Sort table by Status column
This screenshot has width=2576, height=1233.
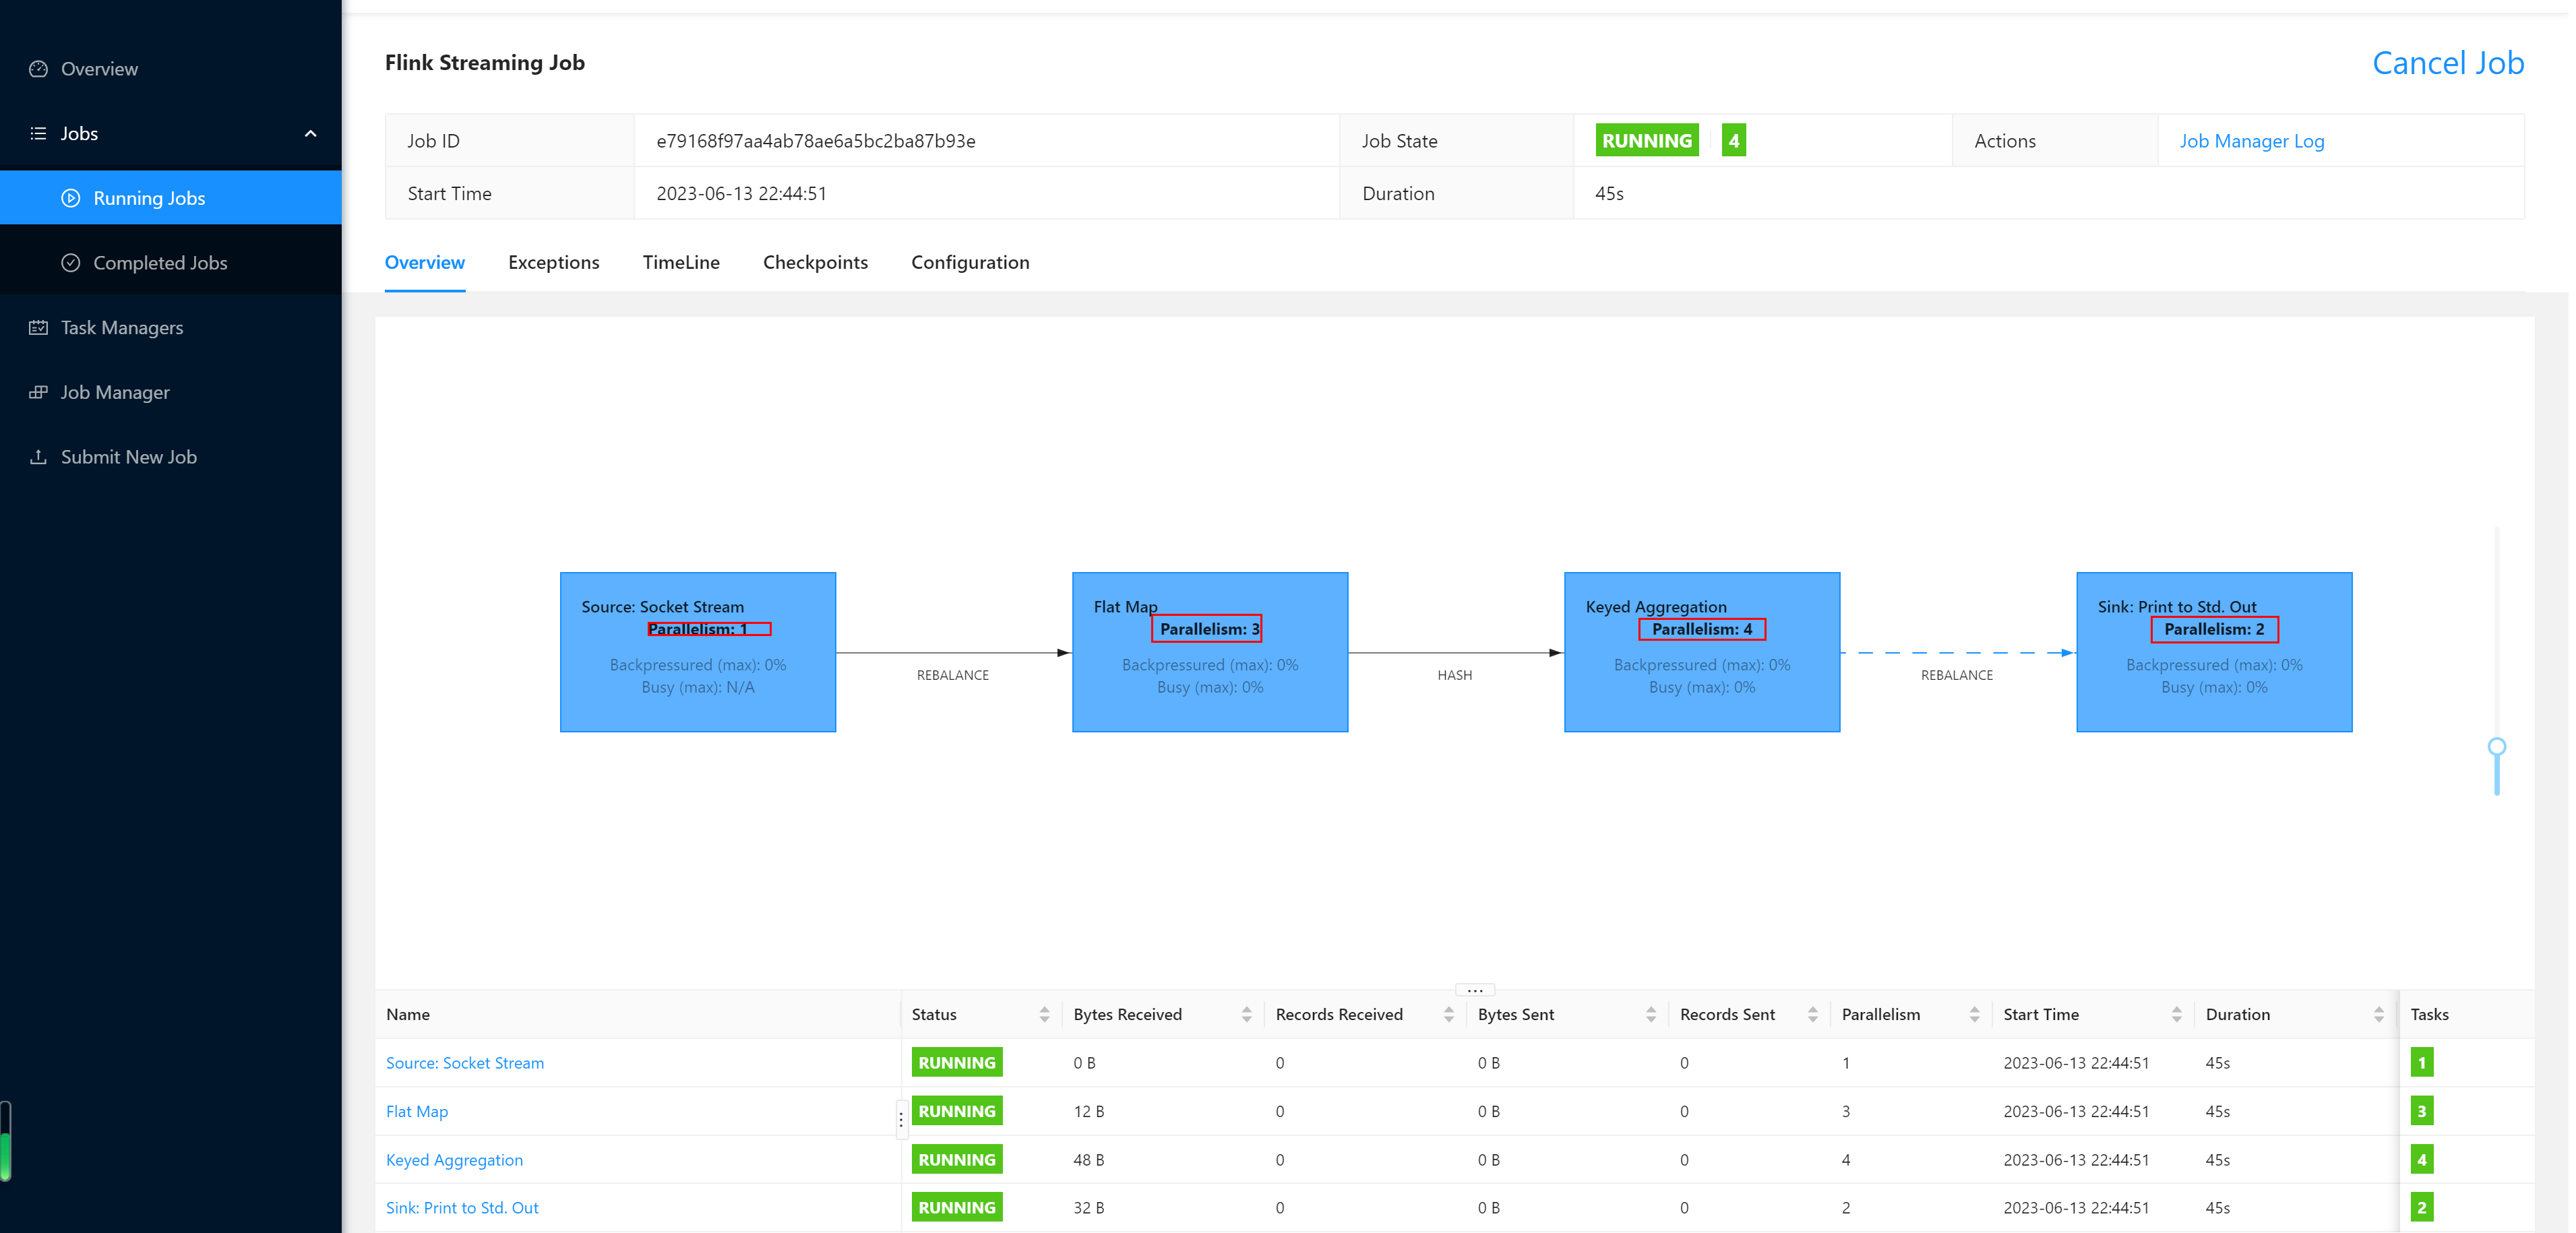tap(1044, 1014)
